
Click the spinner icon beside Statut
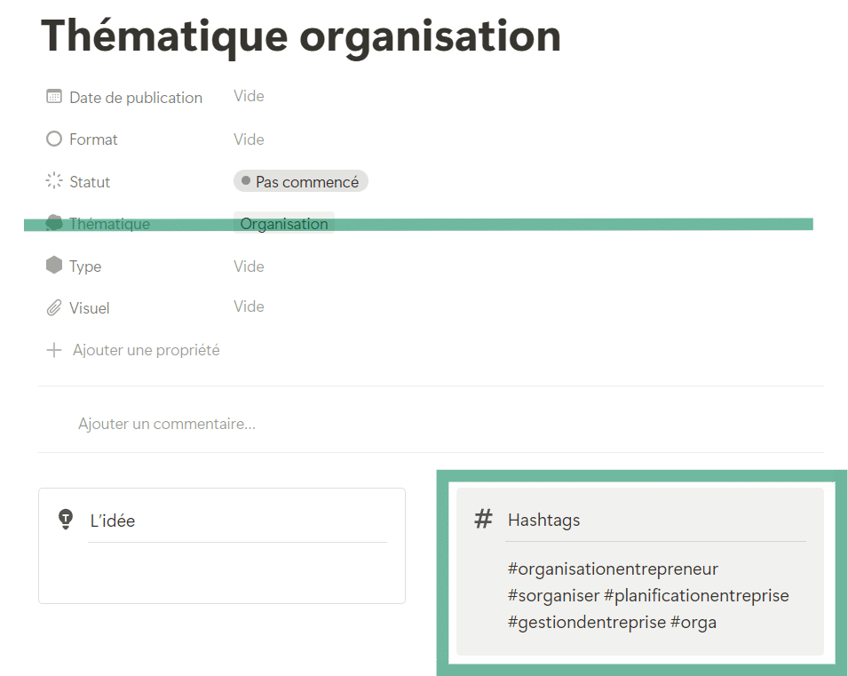[x=54, y=181]
